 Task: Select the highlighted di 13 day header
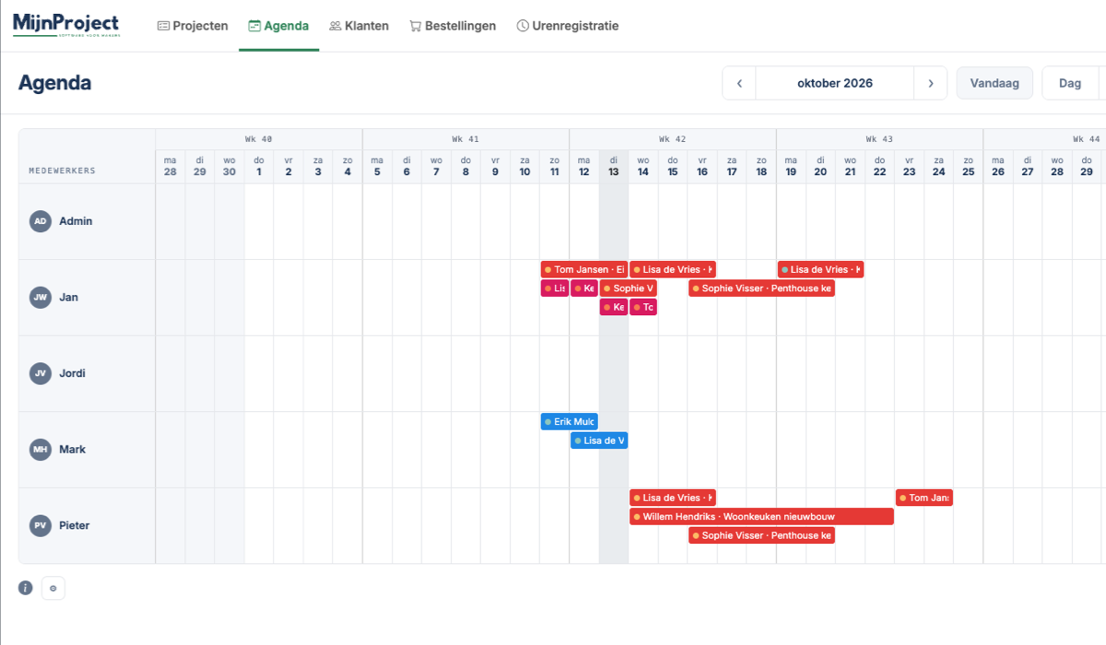[614, 166]
